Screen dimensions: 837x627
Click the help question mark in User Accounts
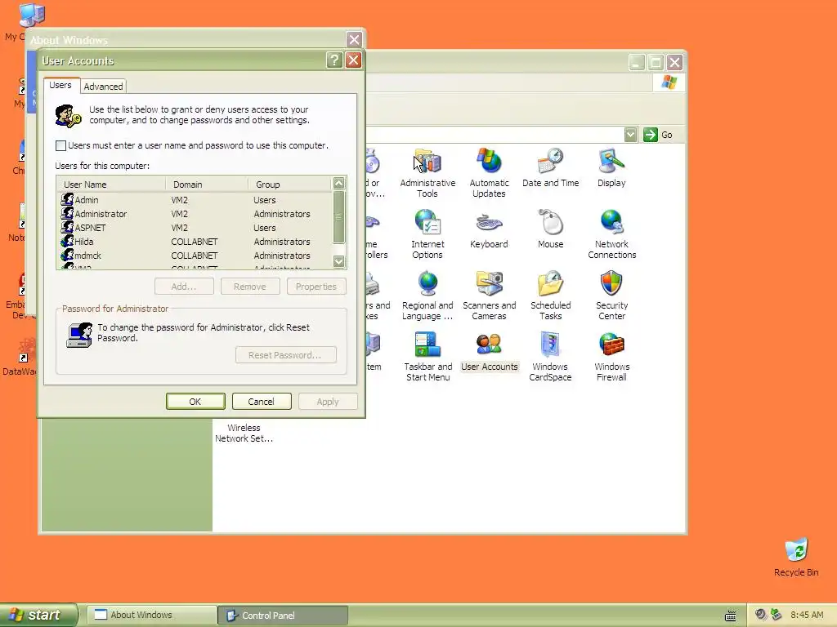coord(334,60)
